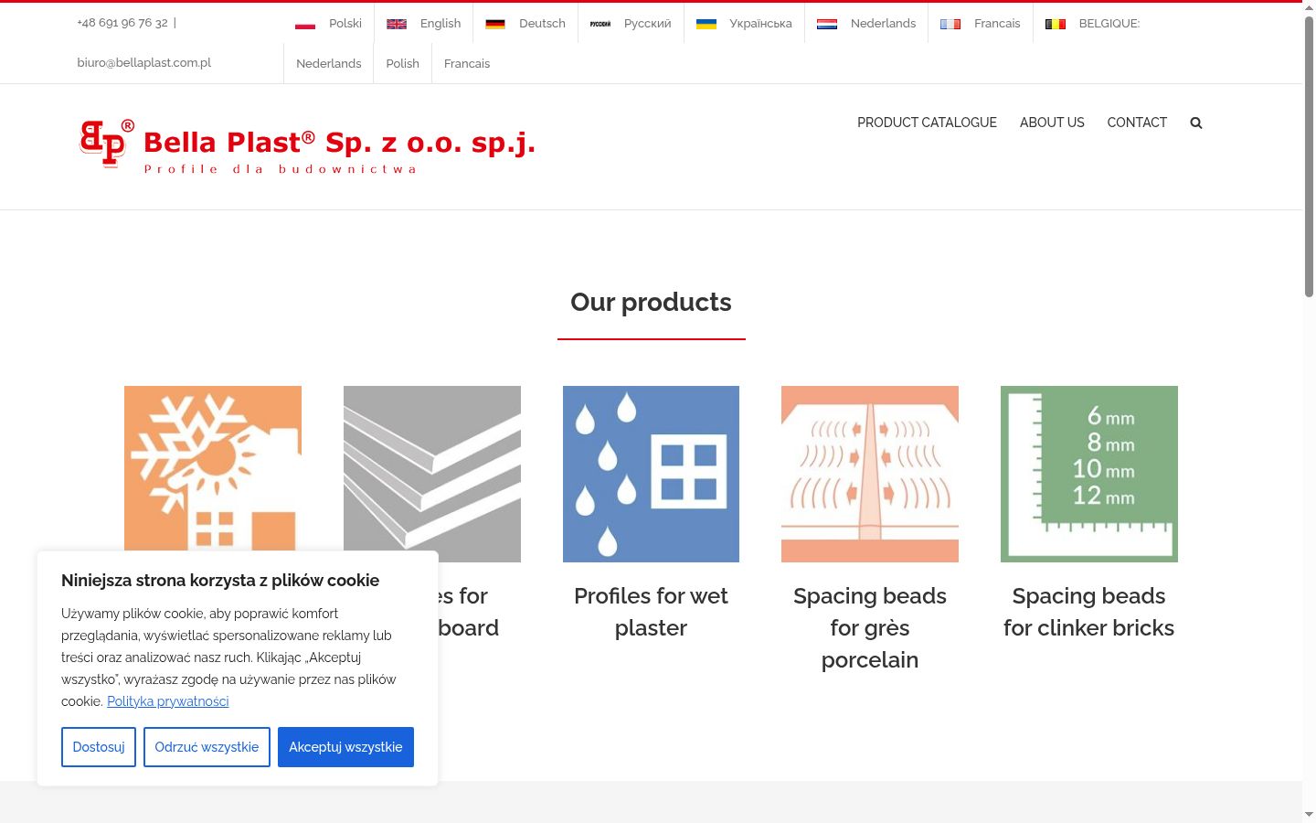Select Nederlands next to Dutch flag

coord(883,24)
